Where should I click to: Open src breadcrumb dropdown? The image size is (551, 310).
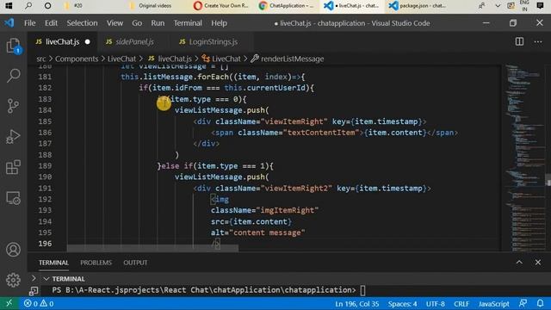[x=41, y=59]
